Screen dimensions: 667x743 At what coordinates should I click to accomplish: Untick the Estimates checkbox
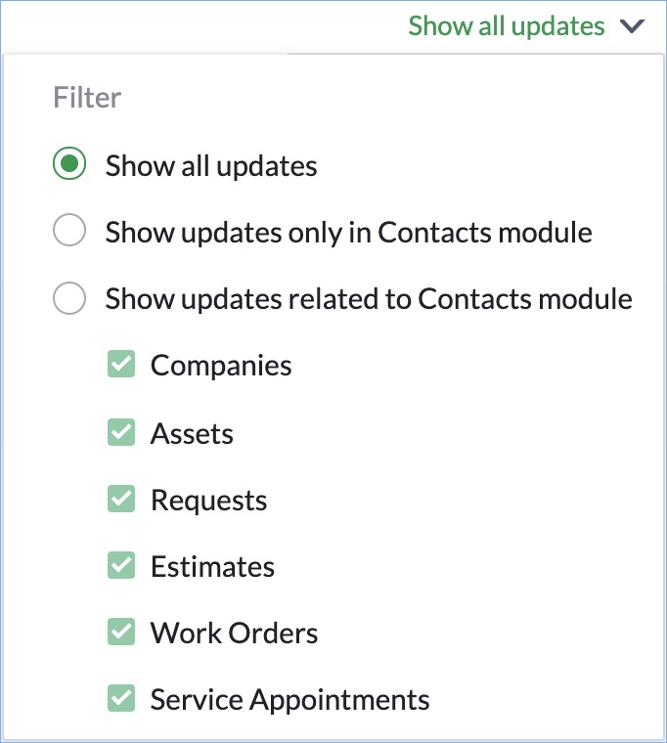coord(121,566)
